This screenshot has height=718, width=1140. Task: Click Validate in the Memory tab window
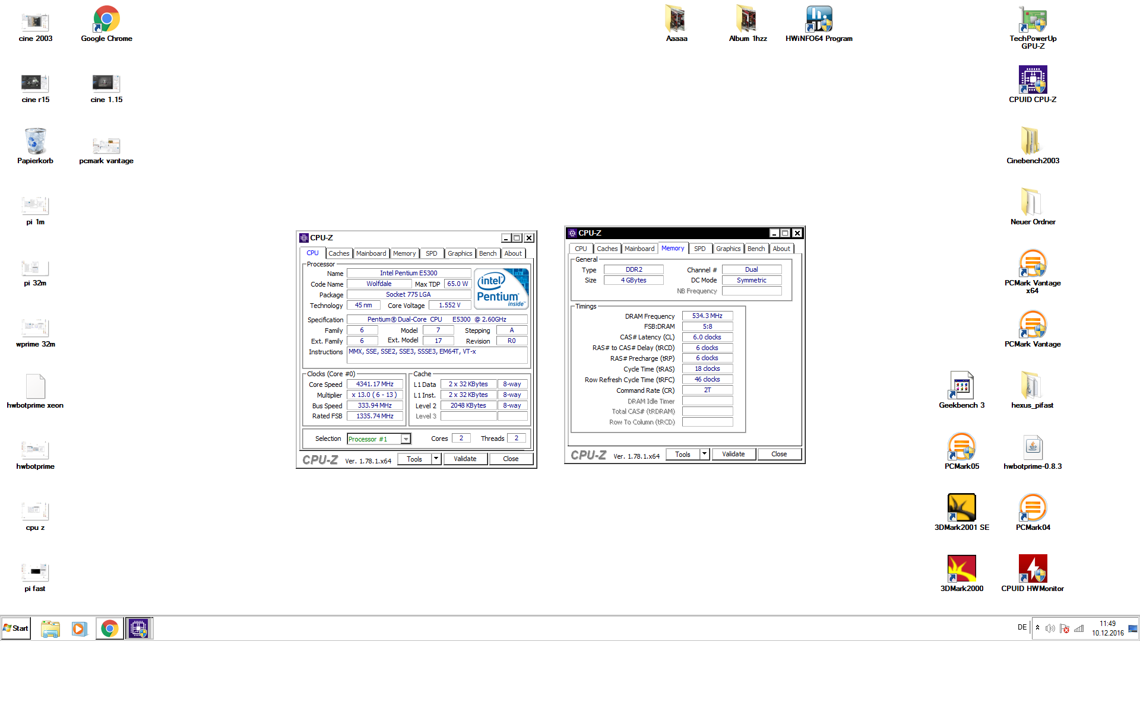click(x=733, y=454)
